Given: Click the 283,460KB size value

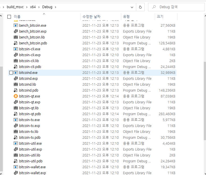Looking at the screenshot, I should 167,114.
